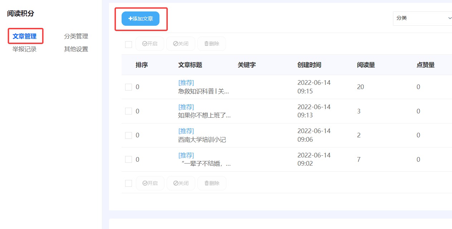Screen dimensions: 452x229
Task: Click the bottom 关闭 disable button
Action: 181,183
